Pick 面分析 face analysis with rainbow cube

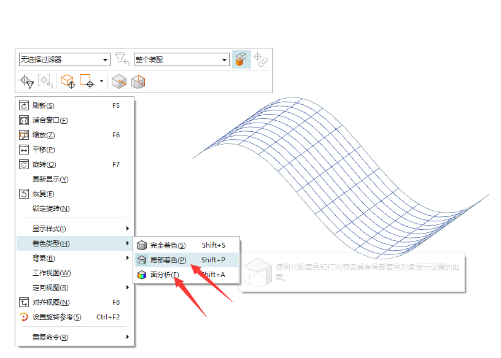click(165, 275)
